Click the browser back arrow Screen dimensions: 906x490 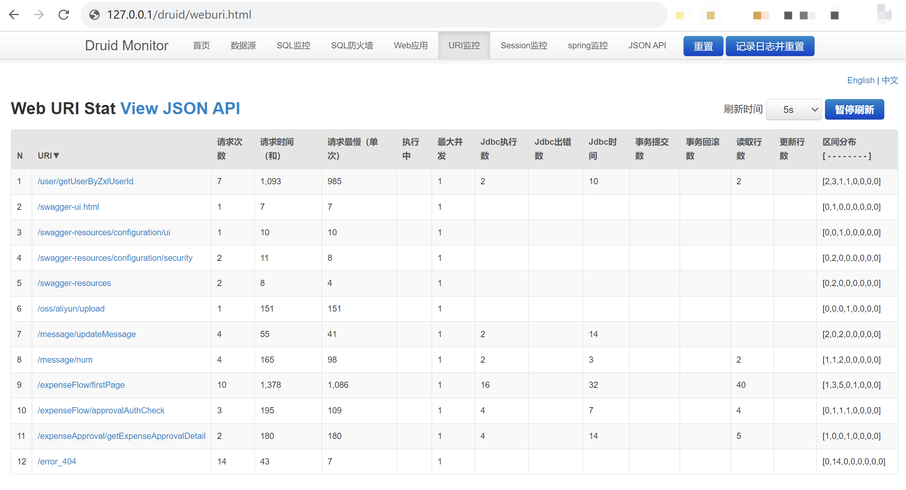[14, 15]
